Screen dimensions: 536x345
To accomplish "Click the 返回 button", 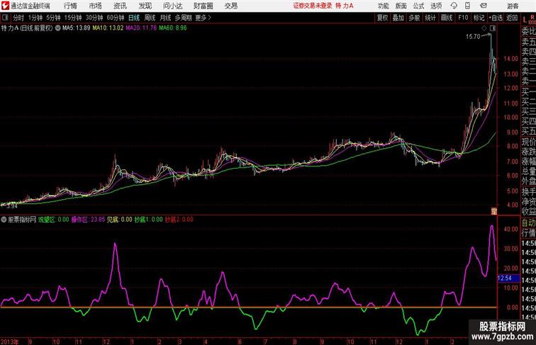I will click(x=512, y=18).
